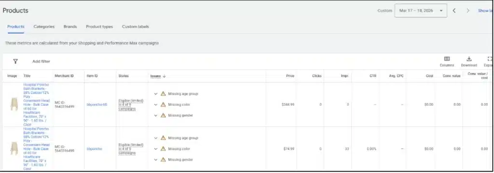Sort by the Impr. column header

(x=344, y=76)
